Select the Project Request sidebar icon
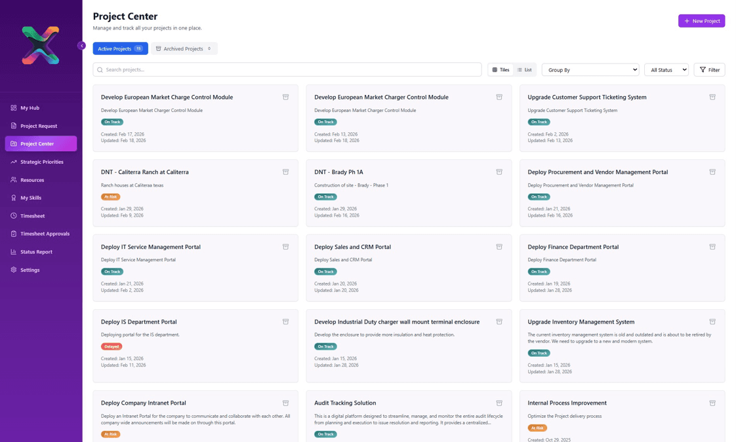Viewport: 736px width, 442px height. 14,126
